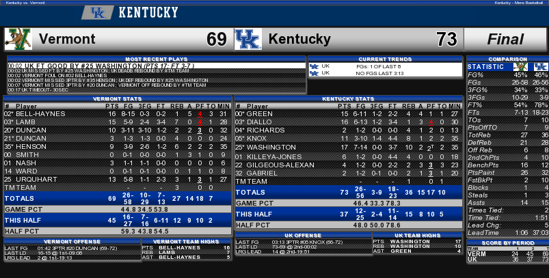Click Vermont Team Highs panel title

186,241
